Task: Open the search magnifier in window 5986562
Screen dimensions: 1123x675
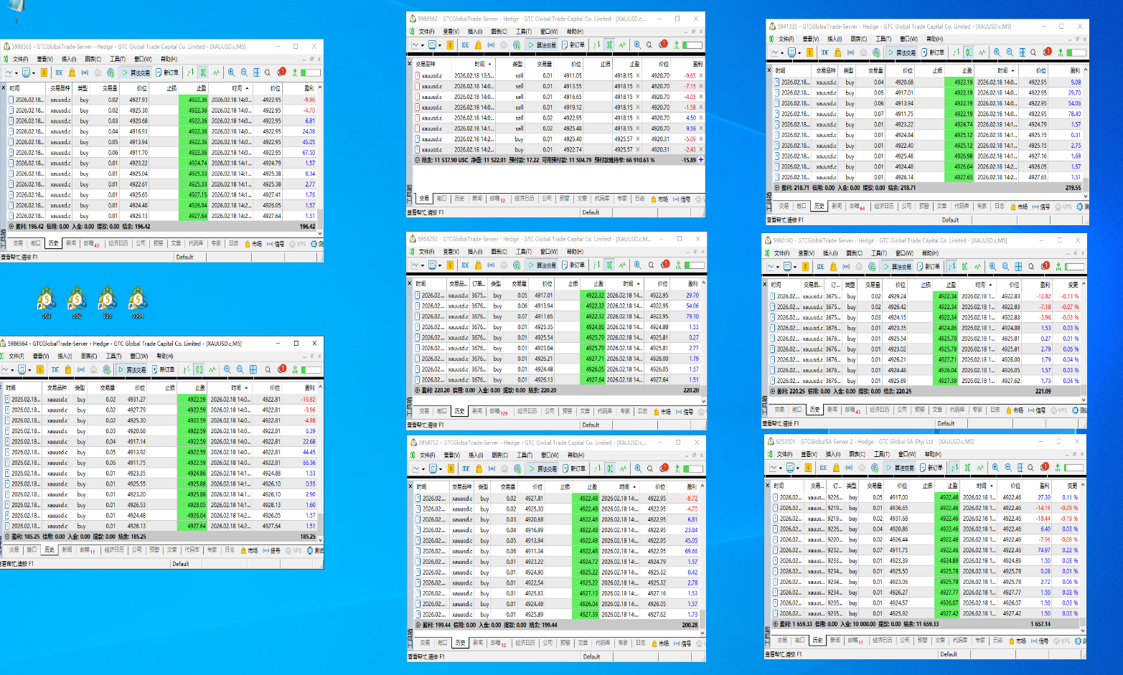Action: [x=649, y=44]
